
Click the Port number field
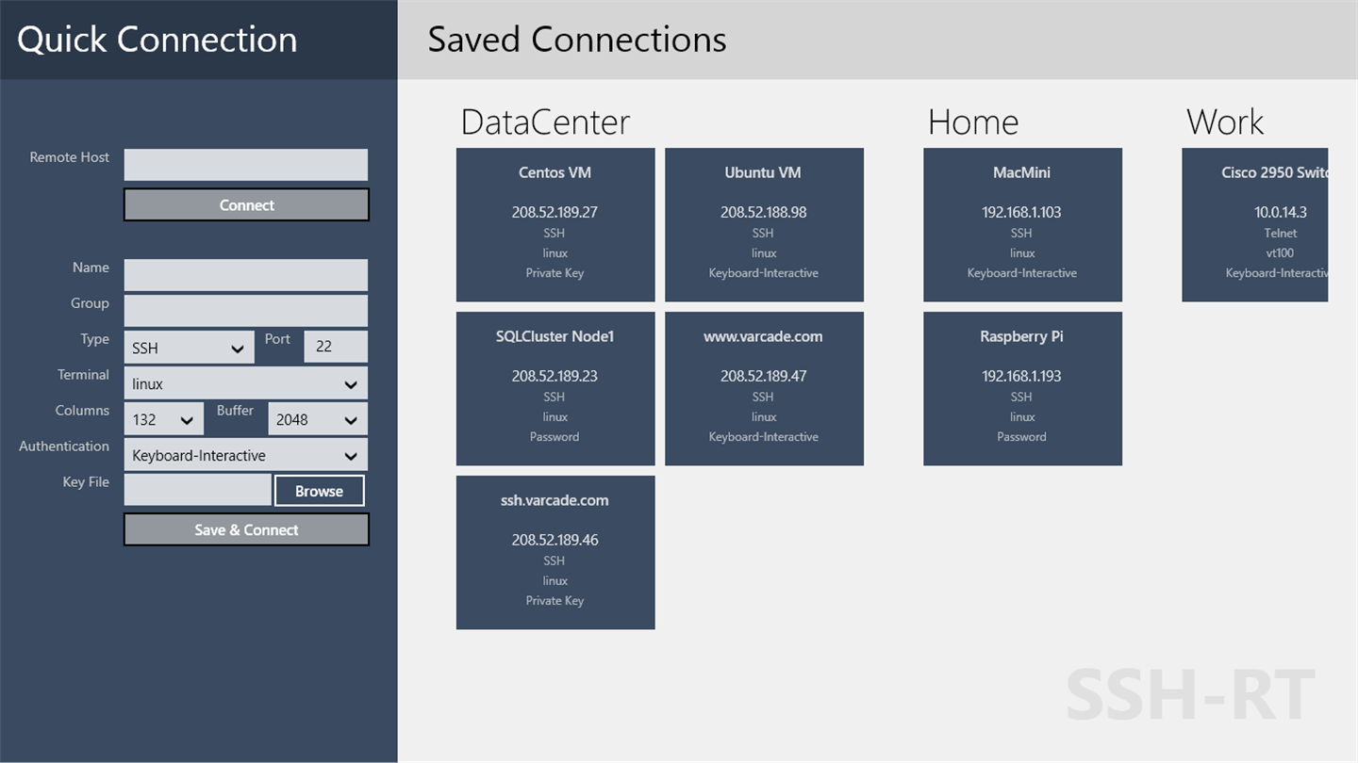(335, 347)
